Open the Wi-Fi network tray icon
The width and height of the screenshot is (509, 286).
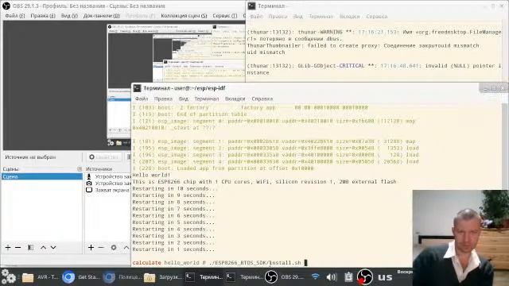click(315, 277)
